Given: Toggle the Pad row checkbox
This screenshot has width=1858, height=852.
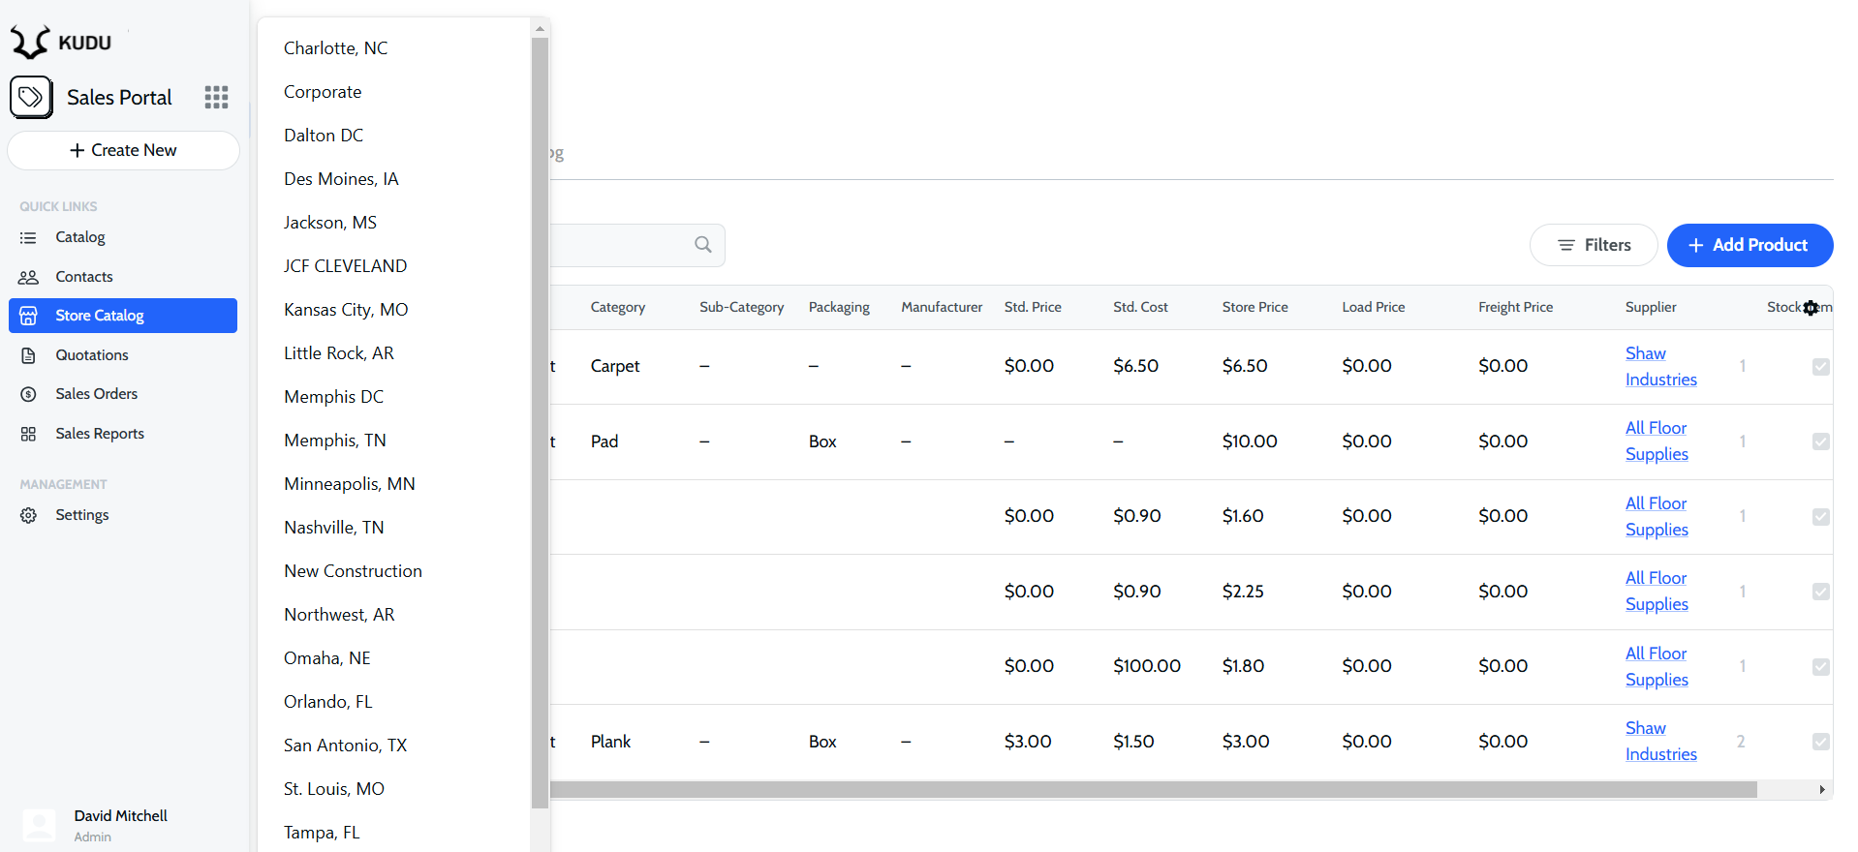Looking at the screenshot, I should 1820,441.
